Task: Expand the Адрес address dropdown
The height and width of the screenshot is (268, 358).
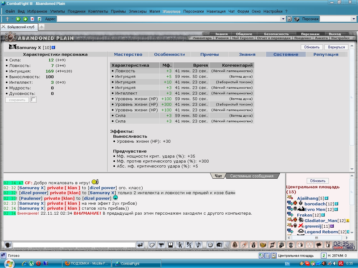Action: [283, 19]
